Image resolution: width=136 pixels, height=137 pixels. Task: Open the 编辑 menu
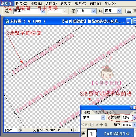click(x=7, y=4)
